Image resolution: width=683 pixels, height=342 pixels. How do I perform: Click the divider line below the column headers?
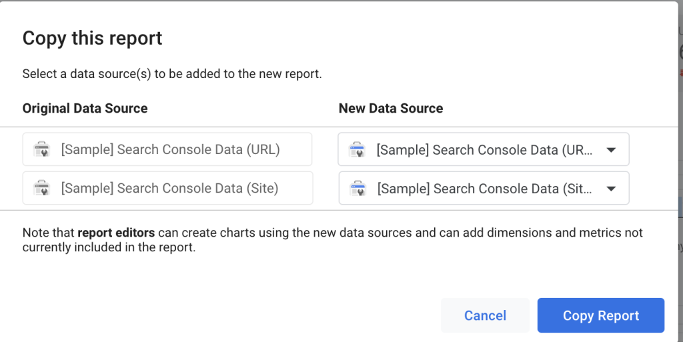coord(333,127)
